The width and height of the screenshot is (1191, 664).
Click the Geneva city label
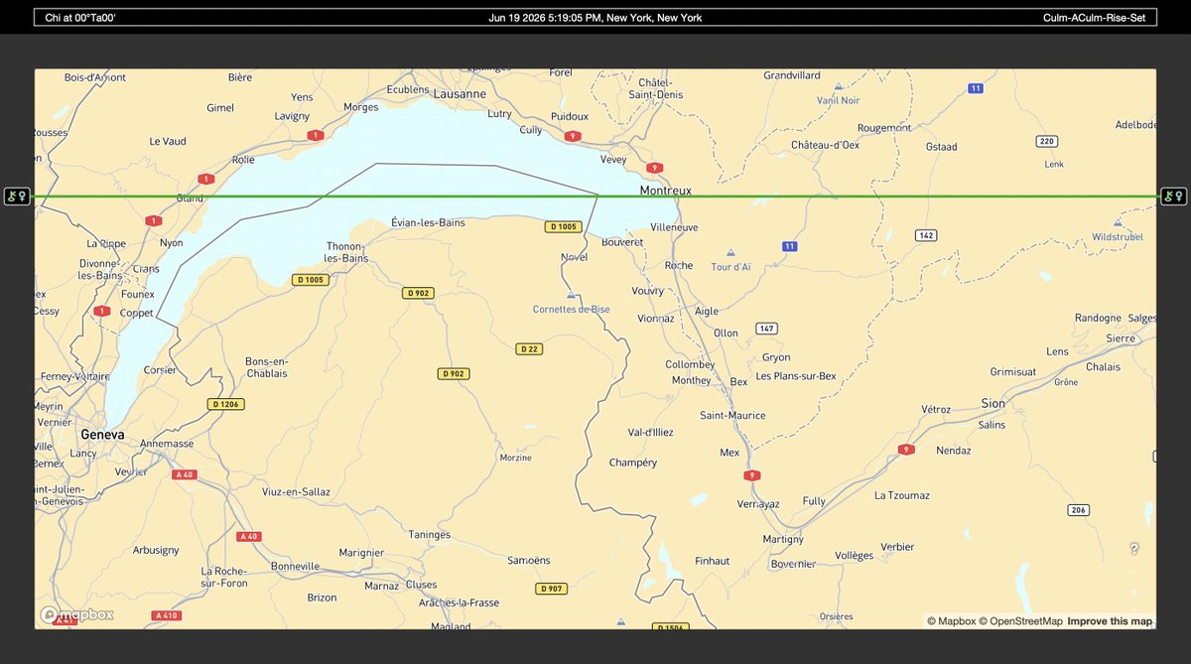[x=102, y=435]
